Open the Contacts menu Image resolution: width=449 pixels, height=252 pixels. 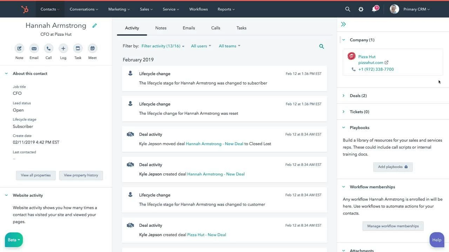(x=50, y=9)
